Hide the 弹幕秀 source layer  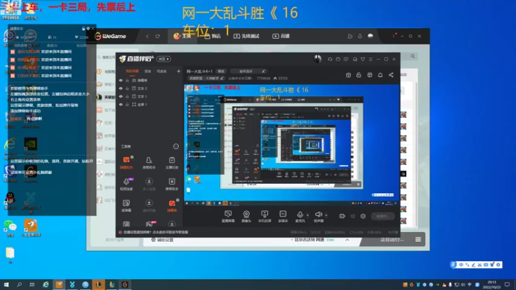[x=121, y=80]
